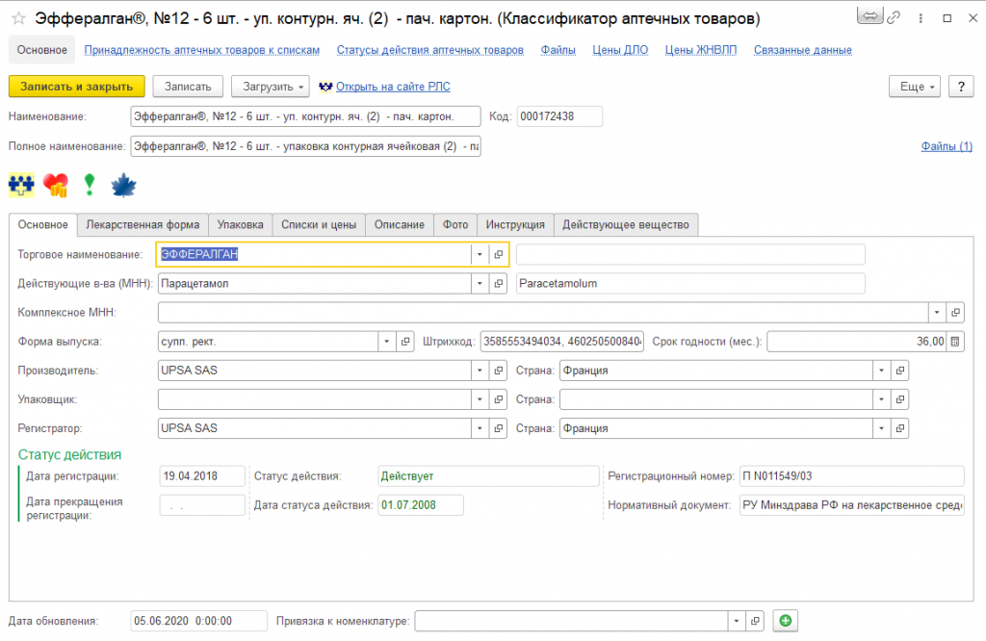
Task: Switch to the Действующее вещество tab
Action: [x=626, y=225]
